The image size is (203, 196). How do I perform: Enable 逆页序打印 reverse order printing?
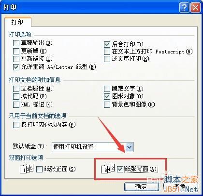[x=107, y=59]
